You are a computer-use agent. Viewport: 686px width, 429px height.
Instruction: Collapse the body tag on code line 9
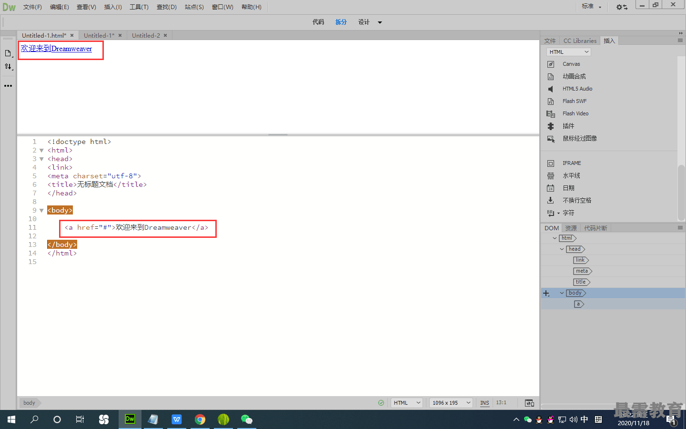[x=41, y=211]
